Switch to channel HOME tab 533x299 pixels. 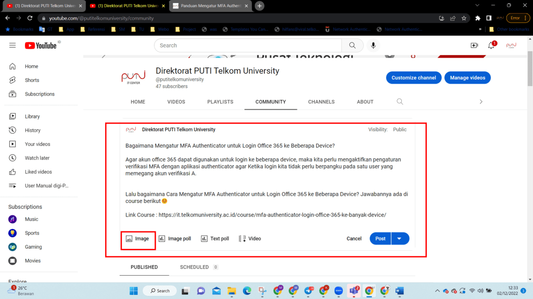click(138, 102)
